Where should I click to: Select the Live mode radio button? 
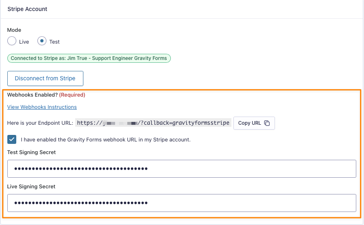click(x=12, y=41)
